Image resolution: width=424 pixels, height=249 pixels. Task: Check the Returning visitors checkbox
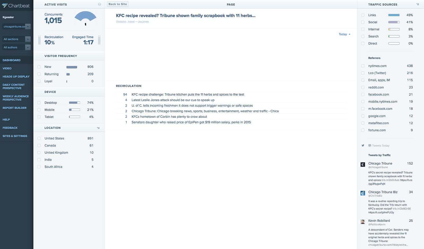(x=39, y=74)
